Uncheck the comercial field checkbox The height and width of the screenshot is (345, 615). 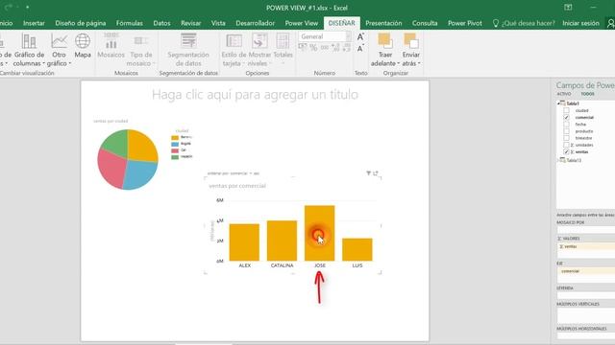click(566, 117)
